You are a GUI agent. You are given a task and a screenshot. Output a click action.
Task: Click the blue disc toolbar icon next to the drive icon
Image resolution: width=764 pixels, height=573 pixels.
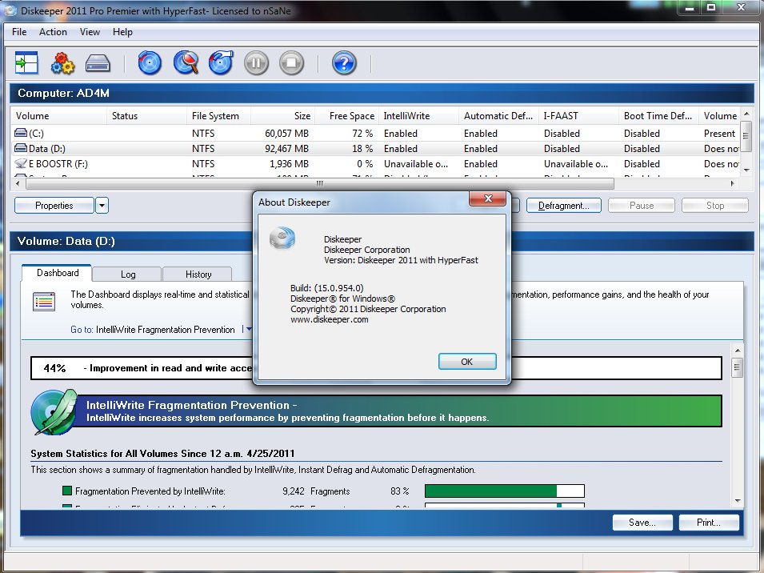150,63
